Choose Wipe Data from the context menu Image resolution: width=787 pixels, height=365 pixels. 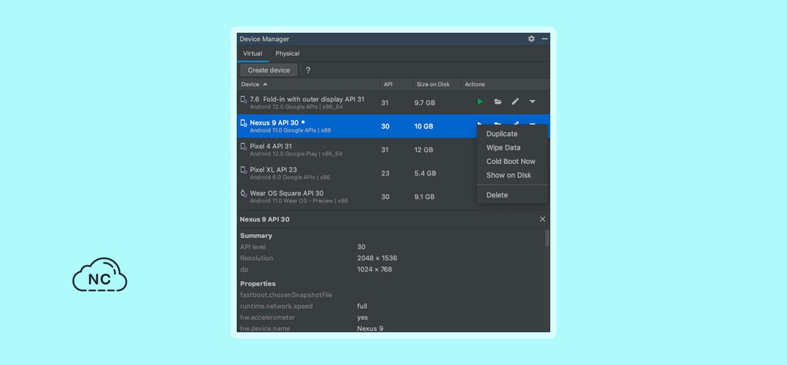(x=503, y=148)
